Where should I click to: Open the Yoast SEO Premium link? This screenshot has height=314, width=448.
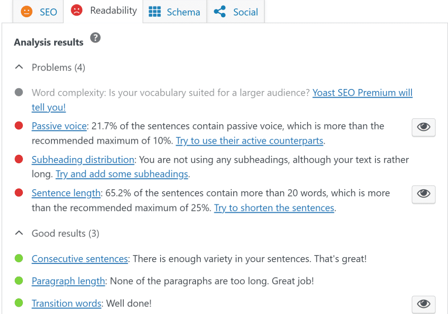point(222,100)
